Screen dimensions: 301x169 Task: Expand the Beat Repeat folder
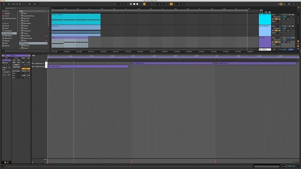20,23
